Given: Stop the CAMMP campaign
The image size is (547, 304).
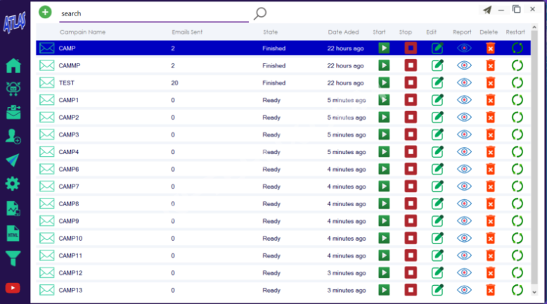Looking at the screenshot, I should (411, 65).
